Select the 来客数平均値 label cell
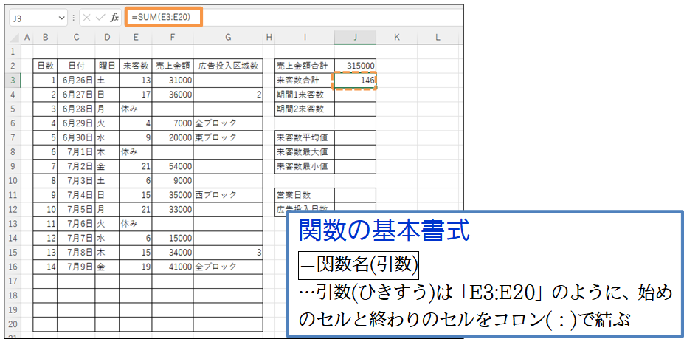Image resolution: width=684 pixels, height=342 pixels. coord(304,137)
